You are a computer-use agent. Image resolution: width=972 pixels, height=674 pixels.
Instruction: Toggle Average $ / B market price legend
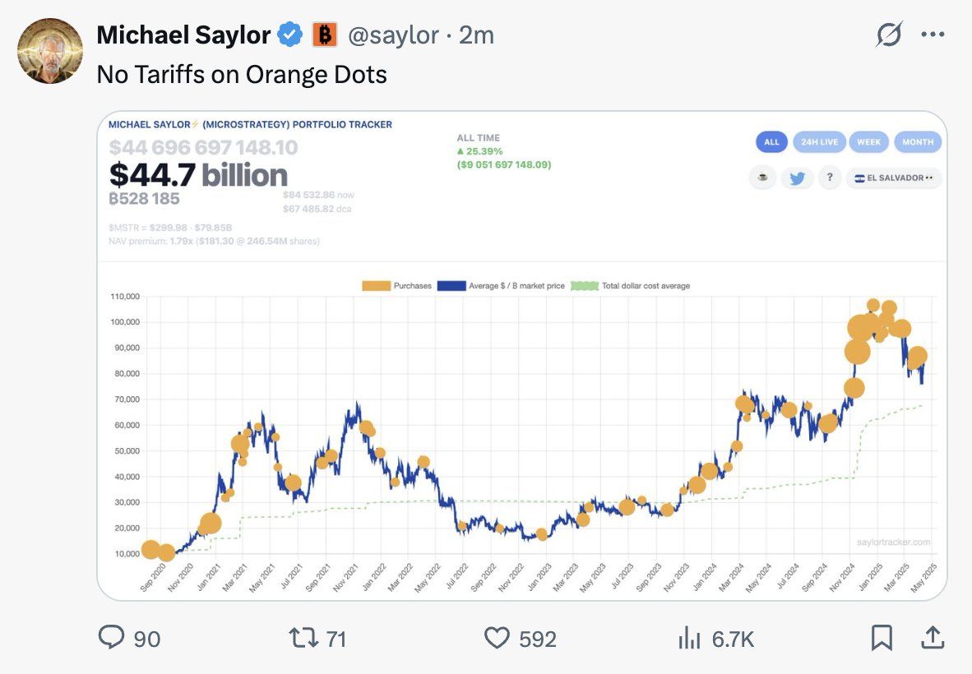pyautogui.click(x=501, y=286)
